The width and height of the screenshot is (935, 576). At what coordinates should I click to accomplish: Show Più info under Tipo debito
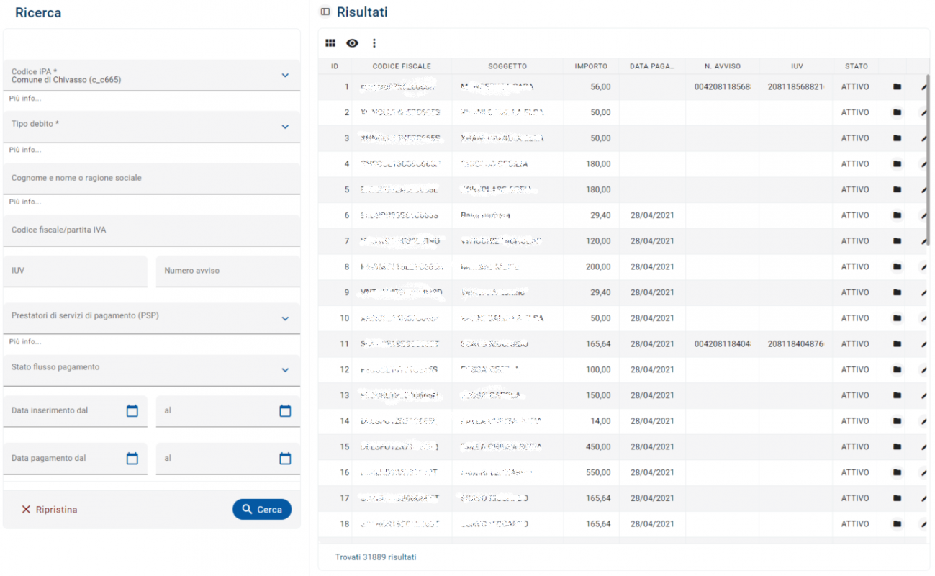[25, 150]
